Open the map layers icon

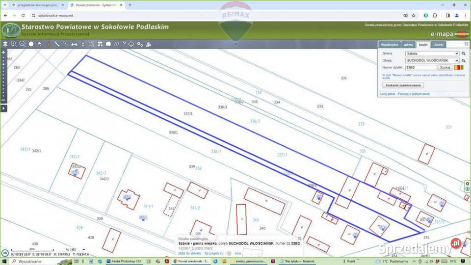tap(5, 44)
